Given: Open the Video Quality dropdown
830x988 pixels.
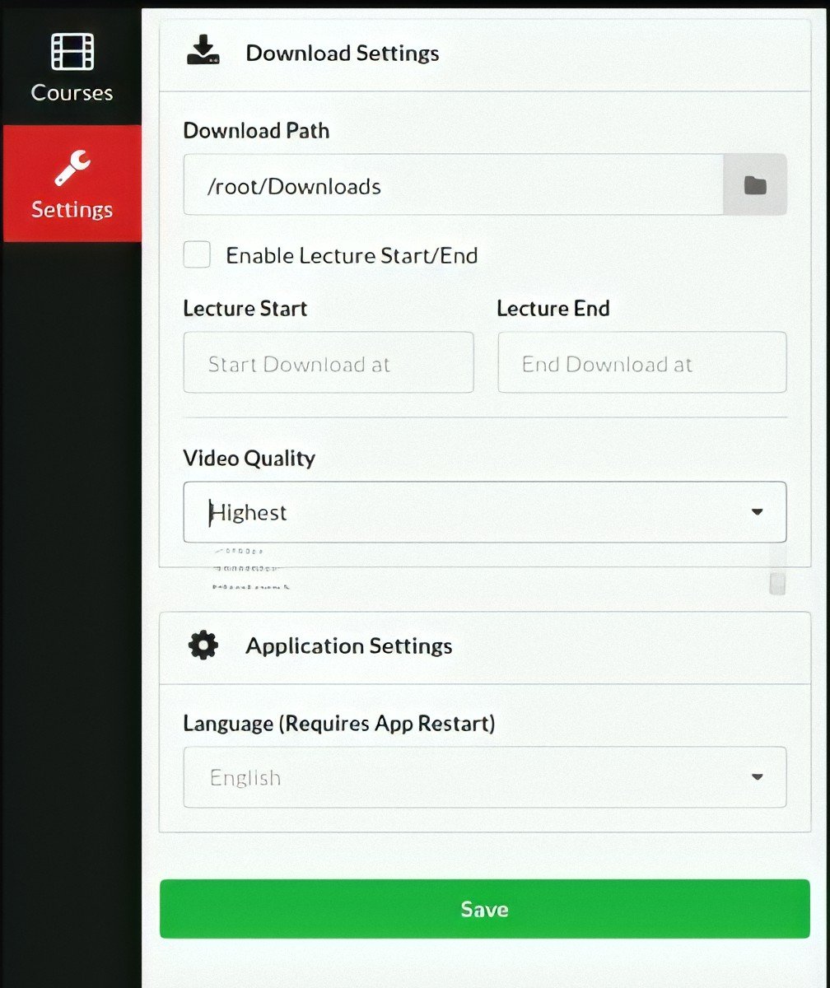Looking at the screenshot, I should click(484, 512).
